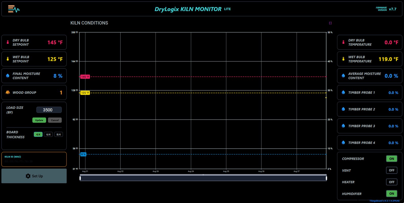The image size is (404, 203).
Task: Click Timber Probe 2 value 0.0 %
Action: point(393,109)
